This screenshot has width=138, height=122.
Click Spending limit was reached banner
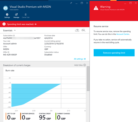(45, 24)
